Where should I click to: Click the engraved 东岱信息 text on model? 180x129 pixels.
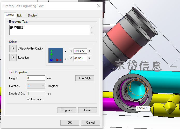(138, 66)
